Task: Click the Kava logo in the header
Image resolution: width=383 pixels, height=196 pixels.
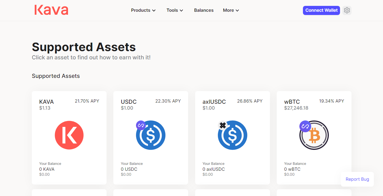Action: [51, 10]
